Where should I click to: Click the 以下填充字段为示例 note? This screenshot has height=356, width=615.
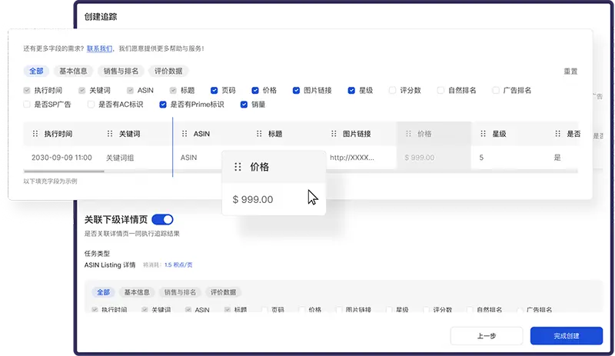point(50,181)
